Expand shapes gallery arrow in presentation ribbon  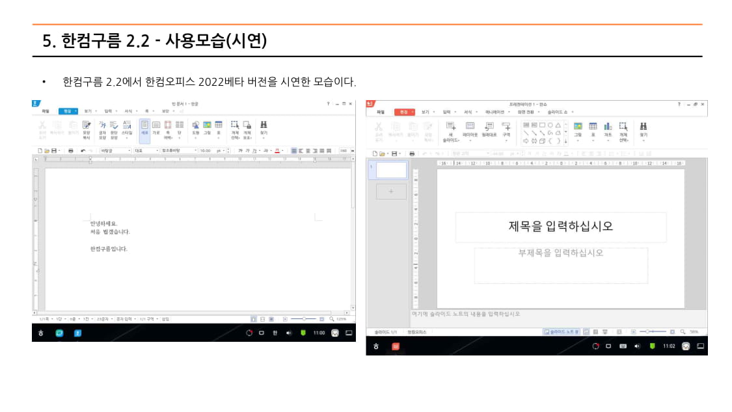(x=566, y=141)
